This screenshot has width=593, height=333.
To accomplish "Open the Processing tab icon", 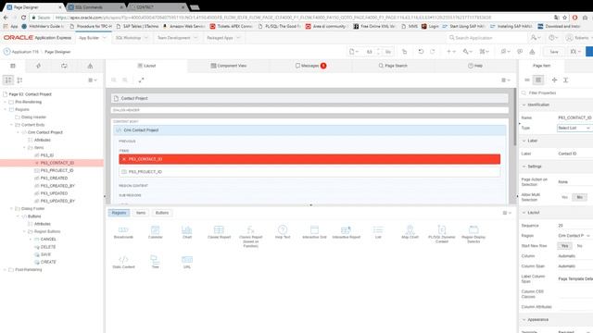I will tap(64, 66).
